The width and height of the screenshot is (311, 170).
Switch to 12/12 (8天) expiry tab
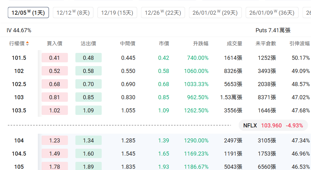click(x=73, y=13)
